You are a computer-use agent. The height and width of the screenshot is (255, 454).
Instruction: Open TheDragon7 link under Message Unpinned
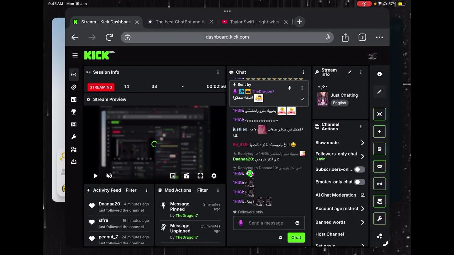point(187,237)
